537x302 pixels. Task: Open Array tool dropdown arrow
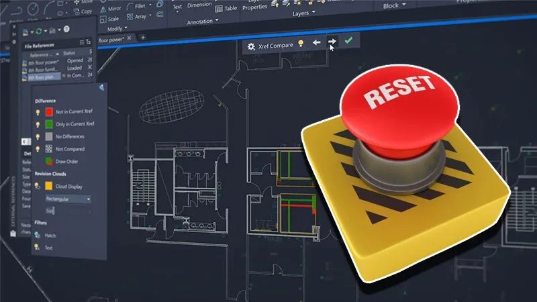point(150,15)
